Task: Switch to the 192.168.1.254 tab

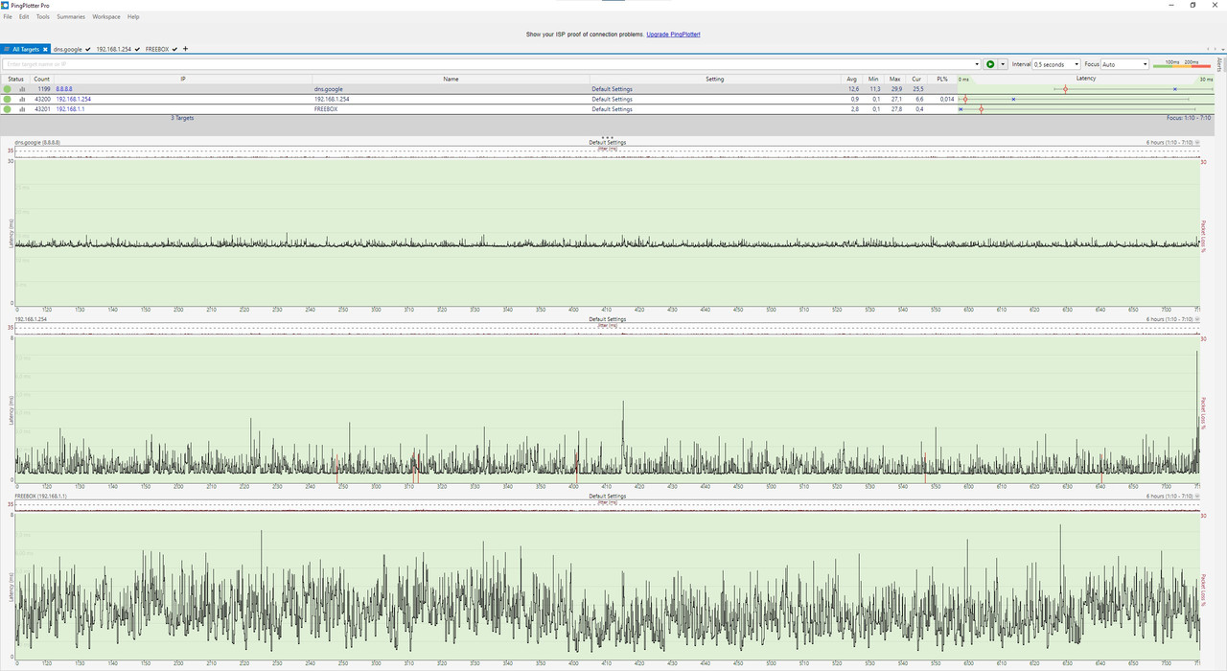Action: [118, 49]
